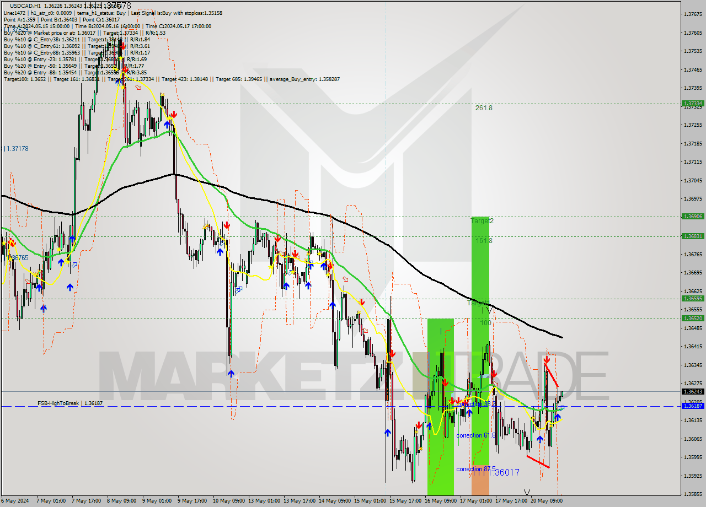Click the blue 1.36187 price tag
The height and width of the screenshot is (507, 706).
point(693,406)
